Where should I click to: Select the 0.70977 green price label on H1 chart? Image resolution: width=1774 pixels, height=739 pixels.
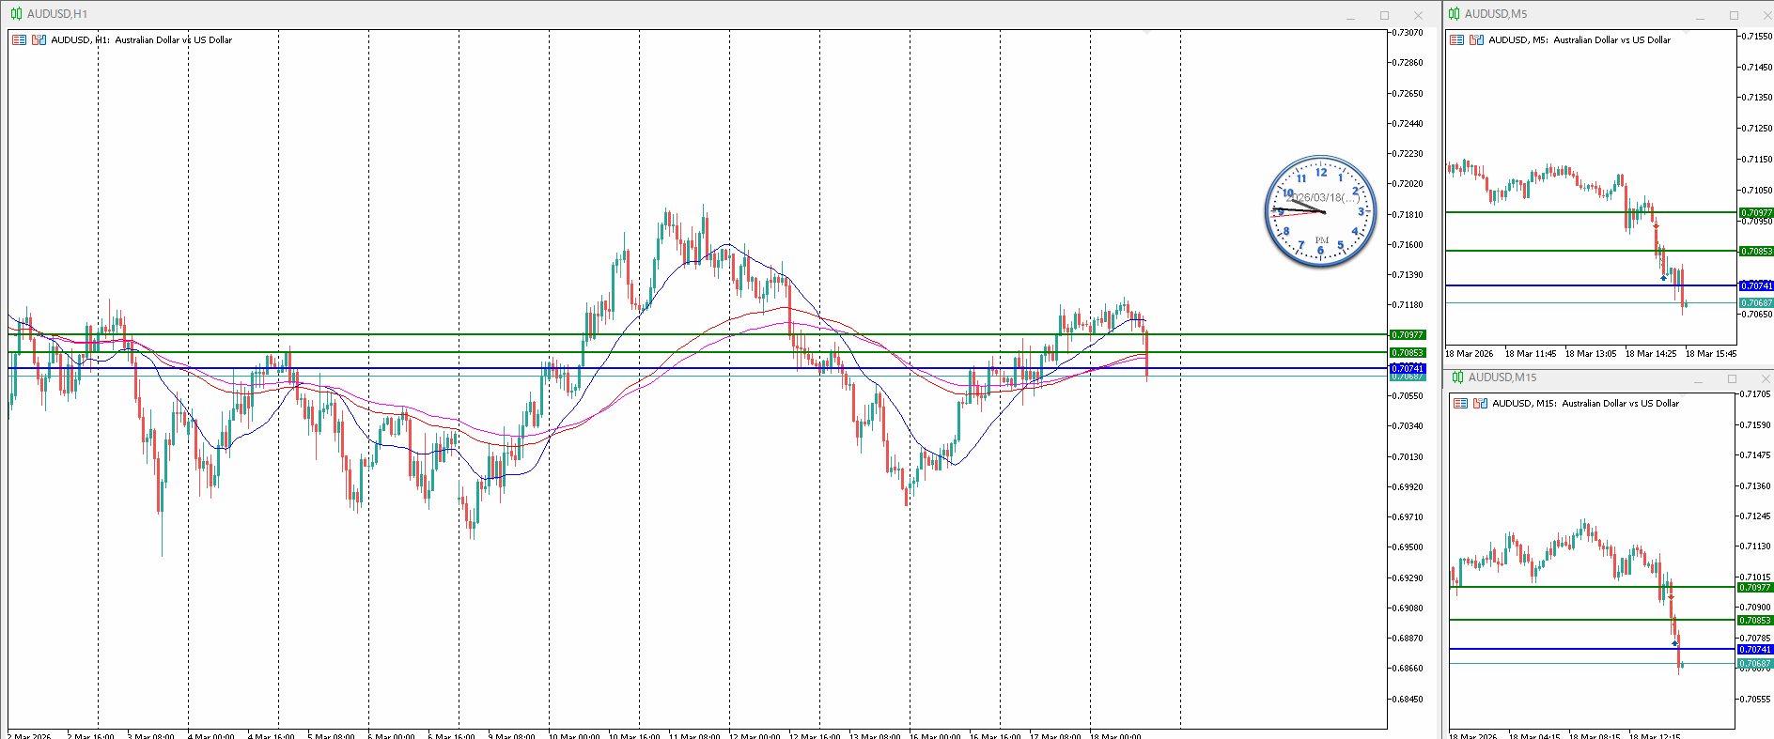pos(1407,334)
